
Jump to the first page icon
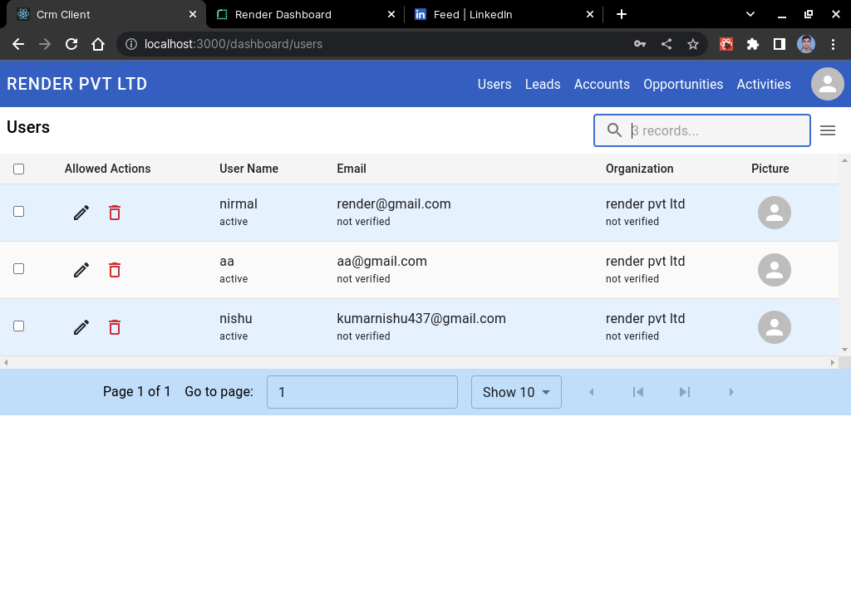(638, 392)
